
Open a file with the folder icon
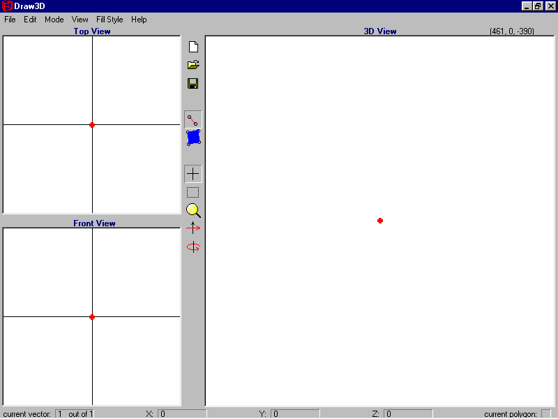pyautogui.click(x=193, y=65)
